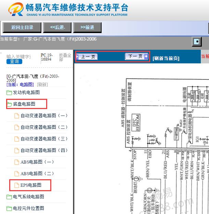This screenshot has height=214, width=209.
Task: Open the 发动机电路图 folder icon
Action: [x=9, y=93]
